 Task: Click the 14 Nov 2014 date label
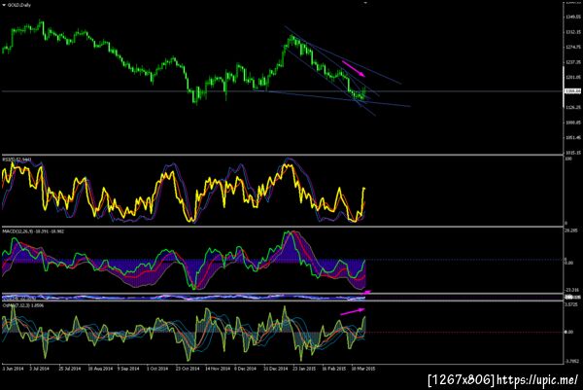point(218,369)
